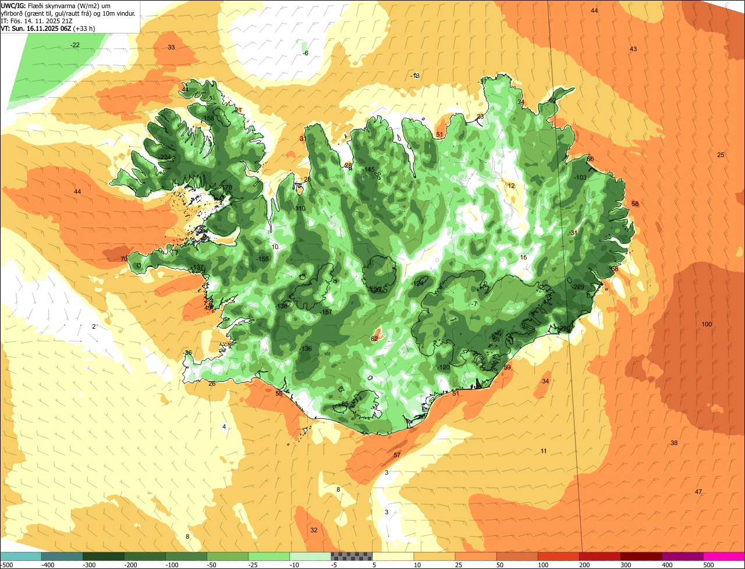Image resolution: width=745 pixels, height=569 pixels.
Task: Click the map value "-7" on the glacier
Action: 474,304
